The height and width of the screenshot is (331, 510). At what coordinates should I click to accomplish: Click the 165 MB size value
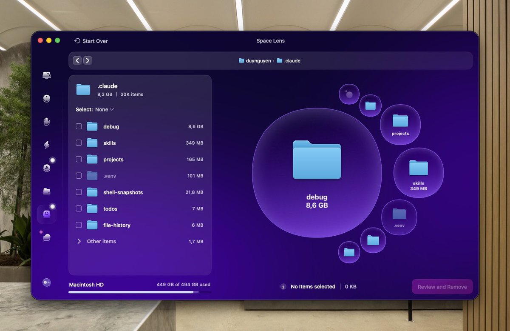pos(195,160)
